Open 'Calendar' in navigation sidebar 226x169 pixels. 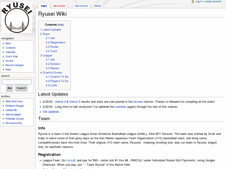click(11, 52)
